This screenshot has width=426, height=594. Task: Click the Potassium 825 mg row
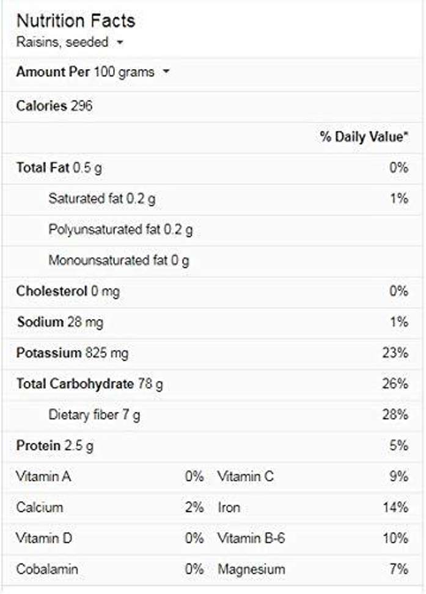[x=72, y=353]
